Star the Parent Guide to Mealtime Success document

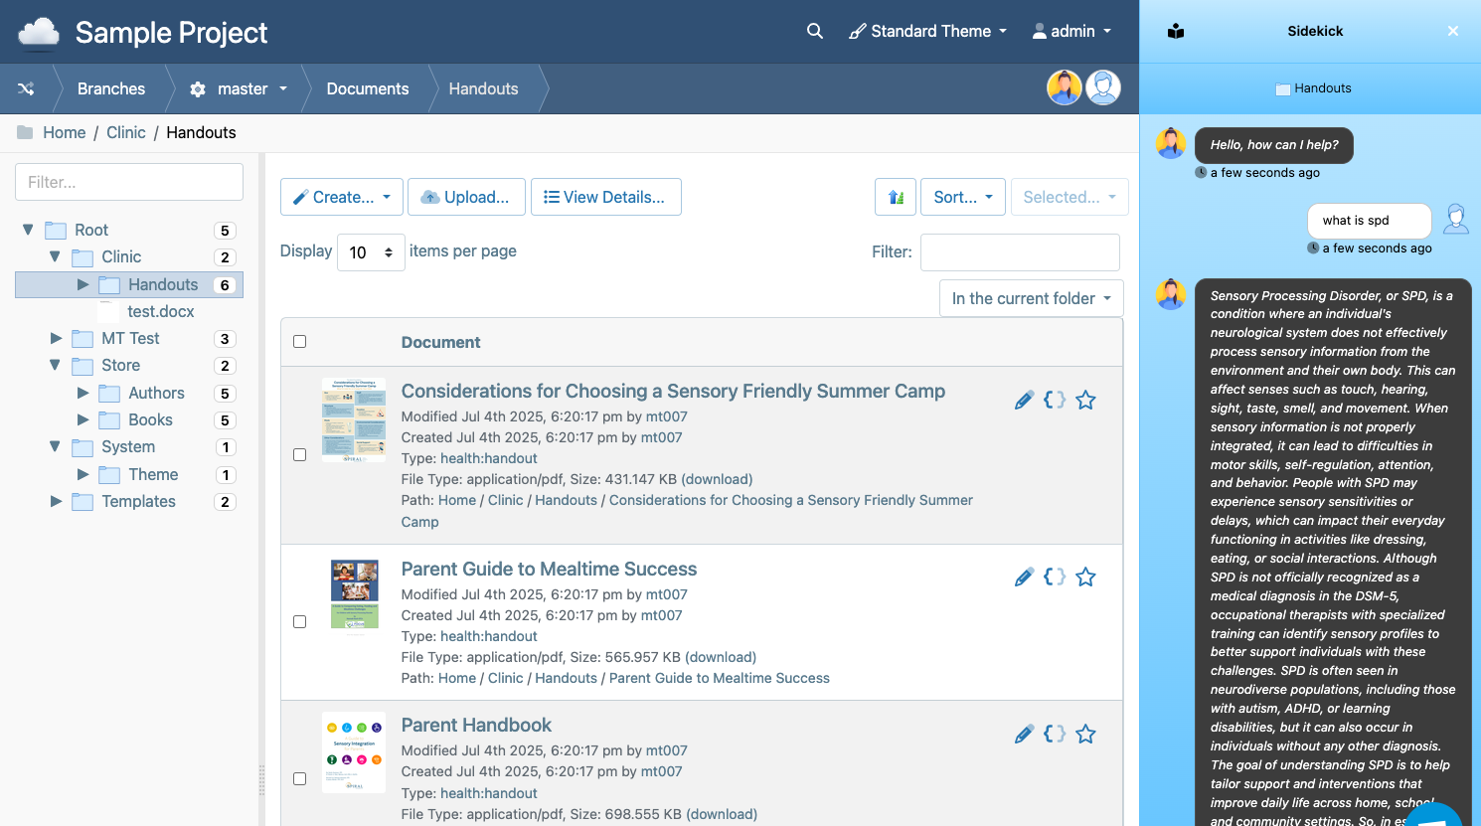pyautogui.click(x=1085, y=578)
